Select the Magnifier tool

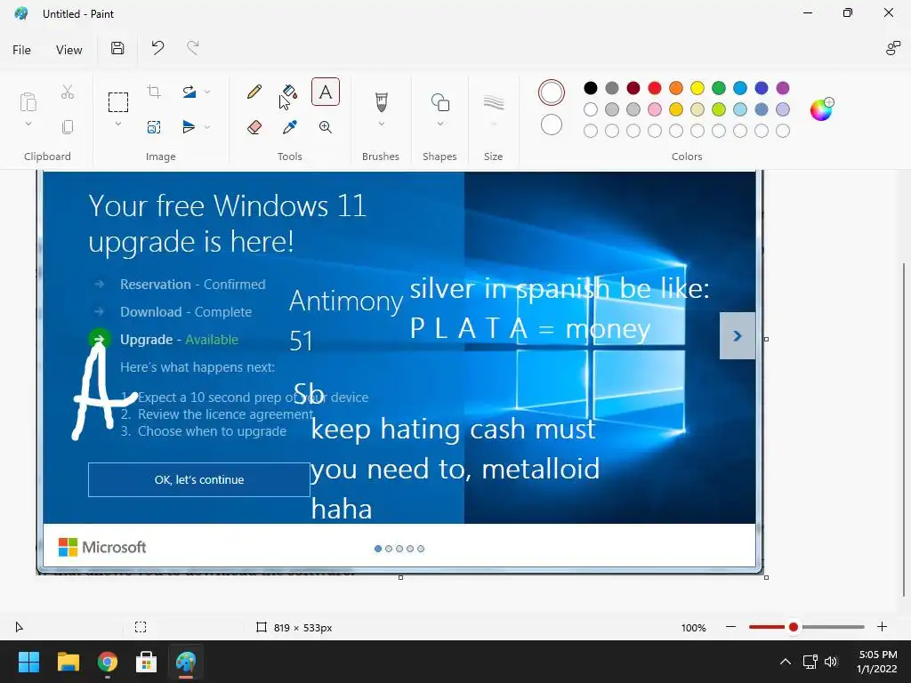point(326,127)
